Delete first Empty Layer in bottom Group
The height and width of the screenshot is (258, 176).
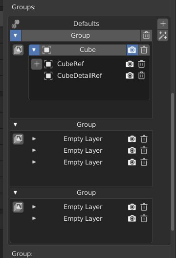[x=144, y=207]
